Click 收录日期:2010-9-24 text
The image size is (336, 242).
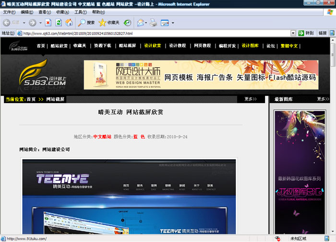pos(168,137)
